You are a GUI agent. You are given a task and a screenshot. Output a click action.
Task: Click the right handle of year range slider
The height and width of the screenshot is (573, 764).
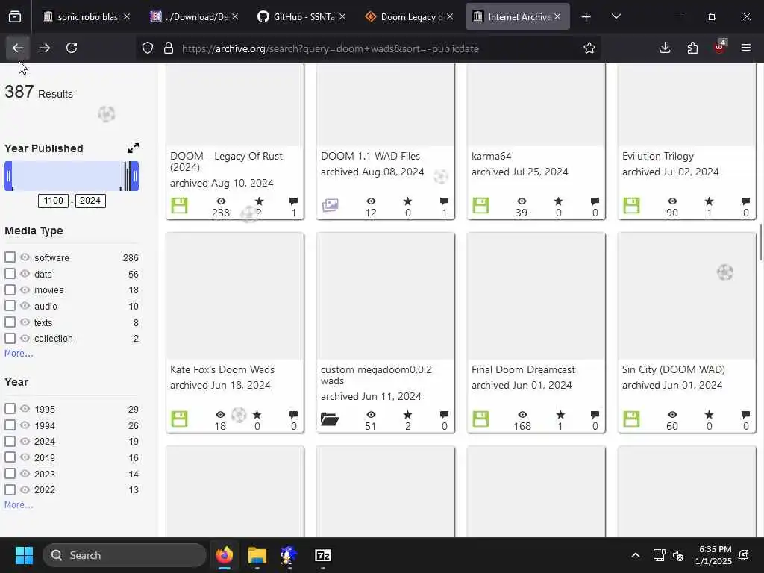pos(135,176)
